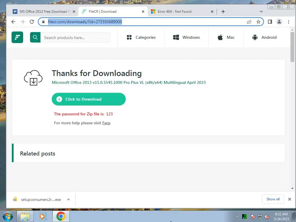Click the Microsoft Office 2013 product title link

pos(129,82)
